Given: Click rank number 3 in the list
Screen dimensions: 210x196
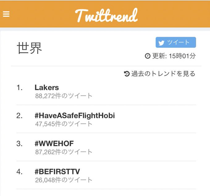Looking at the screenshot, I should pos(19,144).
